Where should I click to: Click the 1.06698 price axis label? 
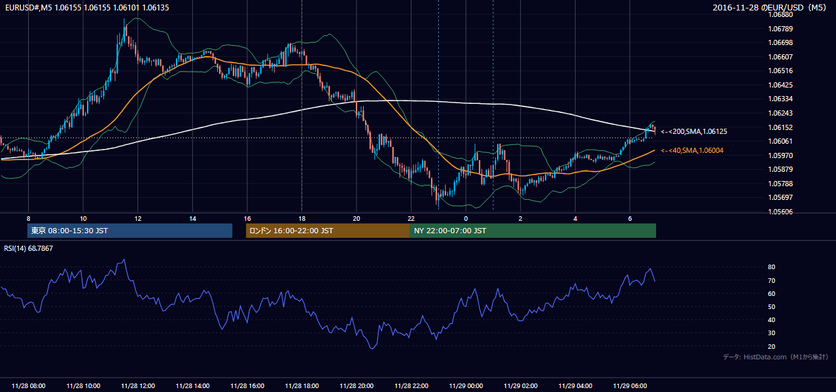click(x=781, y=42)
